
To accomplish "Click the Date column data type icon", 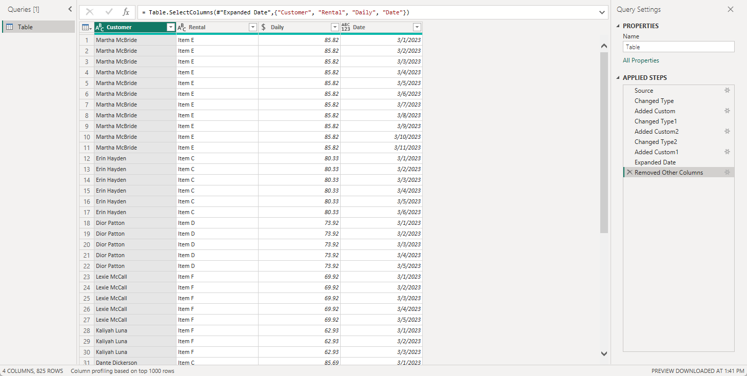I will tap(346, 27).
